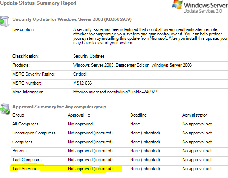Image resolution: width=228 pixels, height=178 pixels.
Task: Click the Approval Summary section heading
Action: (x=59, y=107)
